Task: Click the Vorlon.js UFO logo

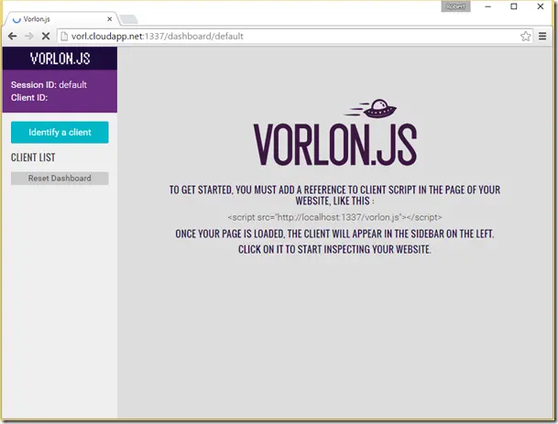Action: pyautogui.click(x=370, y=108)
